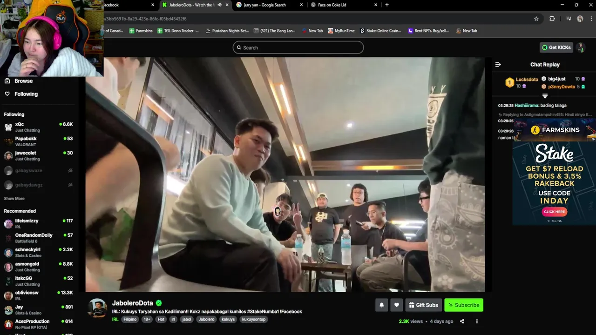596x335 pixels.
Task: Open Jay Slots & Casino channel
Action: click(x=38, y=310)
